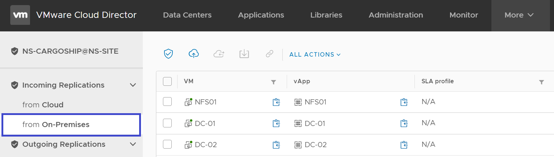
Task: Click the vApp icon for DC-01
Action: click(x=298, y=123)
